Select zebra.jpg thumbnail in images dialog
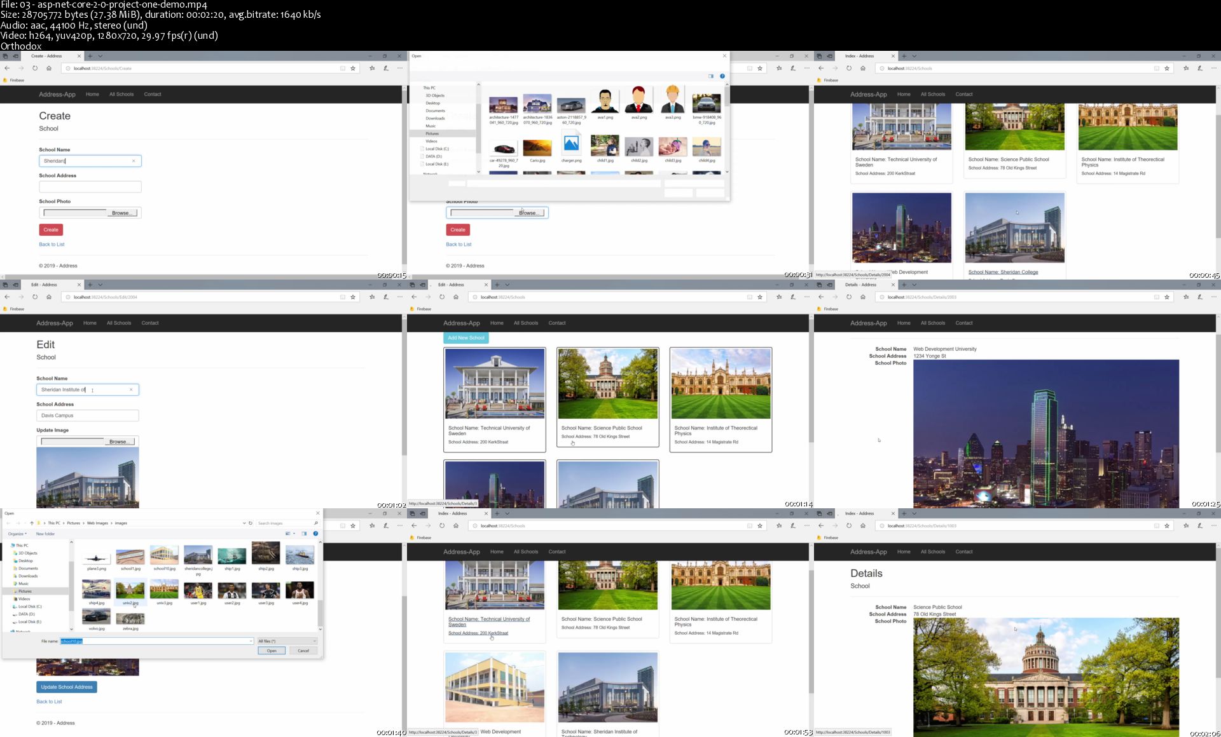This screenshot has height=737, width=1221. pos(130,619)
